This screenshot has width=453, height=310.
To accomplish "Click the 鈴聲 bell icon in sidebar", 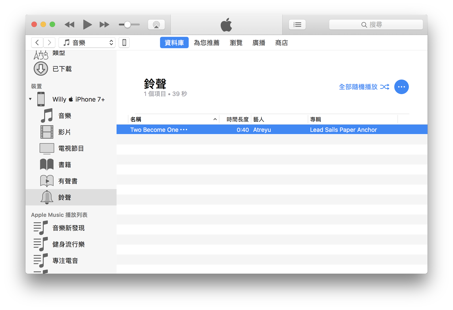I will pyautogui.click(x=47, y=197).
